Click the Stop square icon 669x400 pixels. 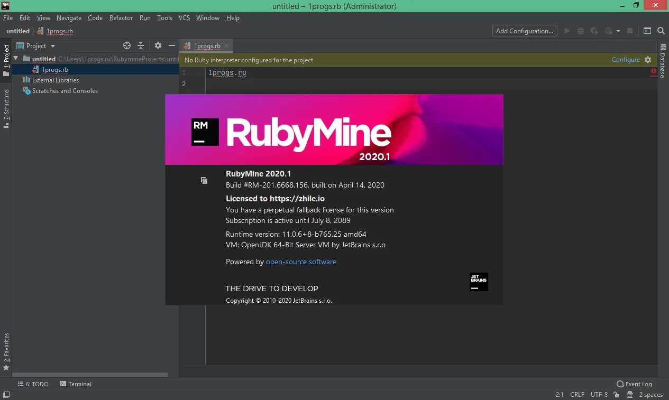(630, 31)
